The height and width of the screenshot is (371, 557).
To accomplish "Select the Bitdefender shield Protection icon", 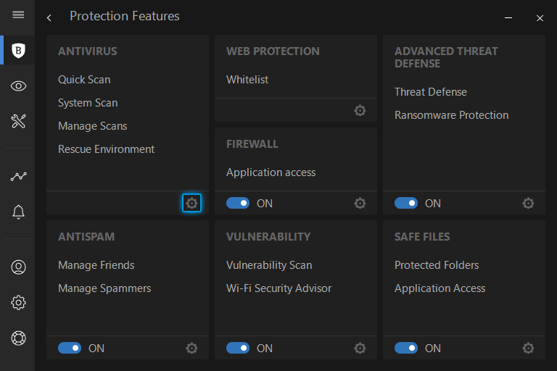I will click(x=18, y=51).
